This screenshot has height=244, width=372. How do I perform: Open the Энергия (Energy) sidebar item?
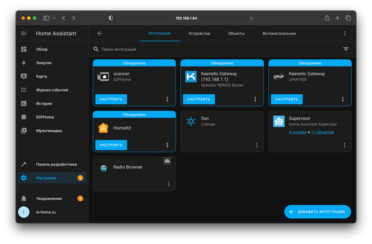coord(44,63)
